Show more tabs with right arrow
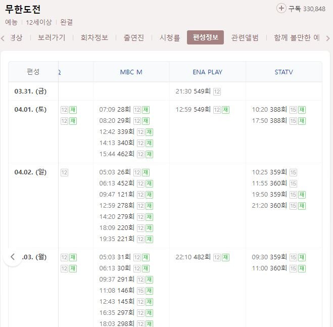Image resolution: width=333 pixels, height=327 pixels. tap(328, 38)
